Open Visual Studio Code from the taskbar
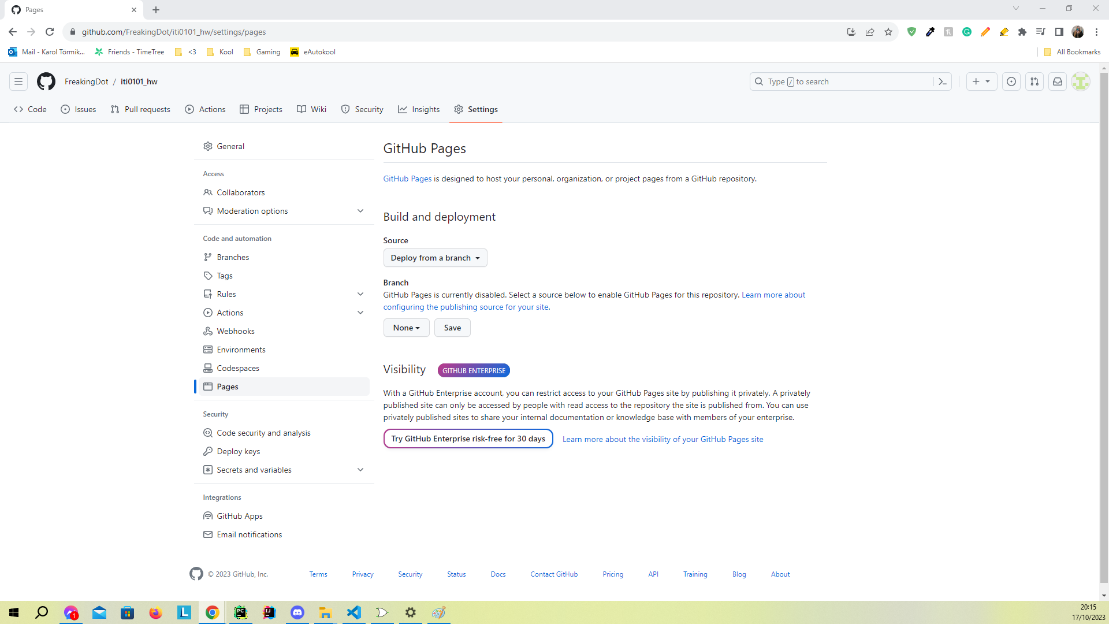Screen dimensions: 1109x624 (354, 612)
